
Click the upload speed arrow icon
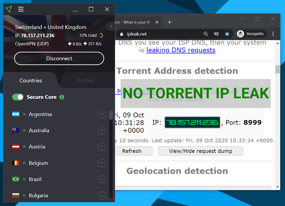85,44
